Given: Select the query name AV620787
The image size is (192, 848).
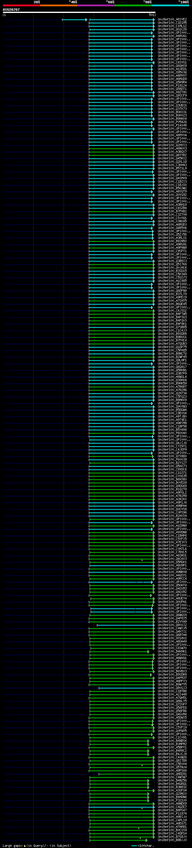Looking at the screenshot, I should (x=11, y=10).
